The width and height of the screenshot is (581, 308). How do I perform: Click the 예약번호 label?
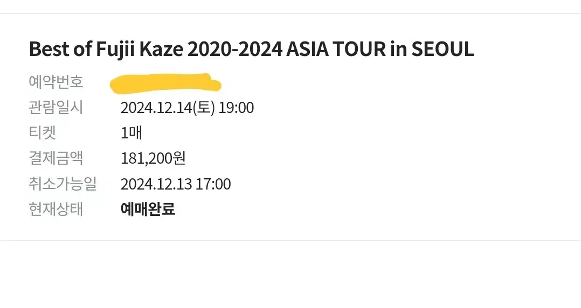click(56, 82)
